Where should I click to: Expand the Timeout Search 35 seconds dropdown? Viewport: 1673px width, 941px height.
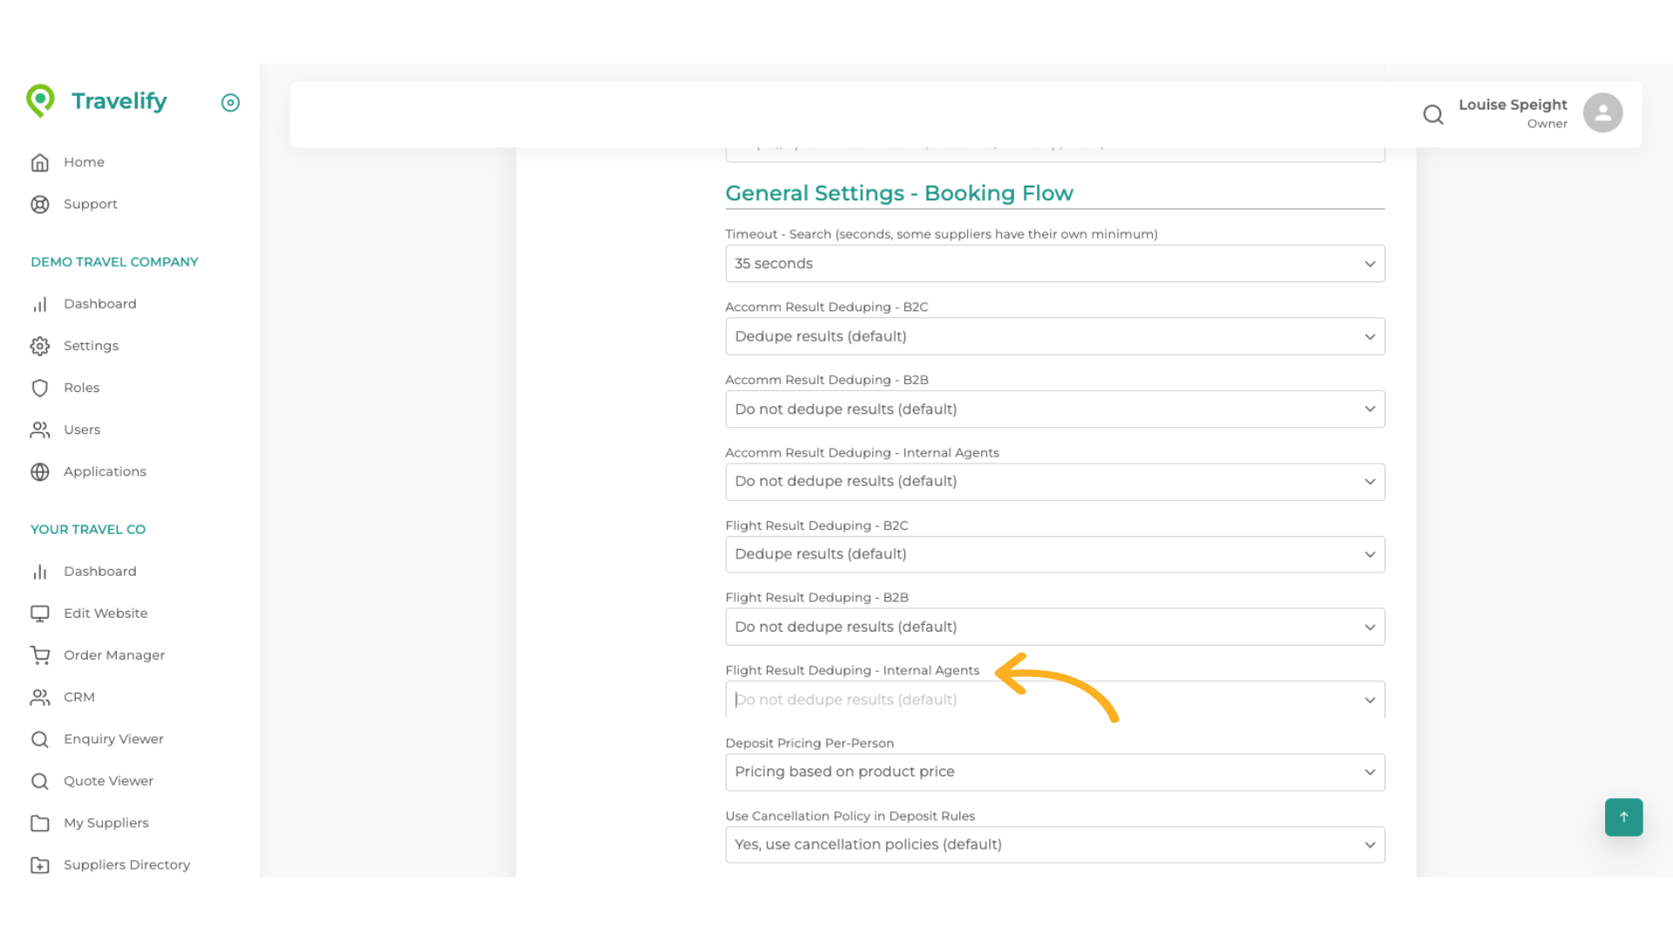[x=1054, y=263]
